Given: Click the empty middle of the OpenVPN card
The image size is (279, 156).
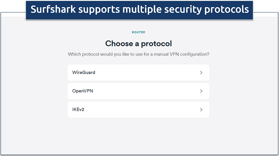Looking at the screenshot, I should (145, 91).
